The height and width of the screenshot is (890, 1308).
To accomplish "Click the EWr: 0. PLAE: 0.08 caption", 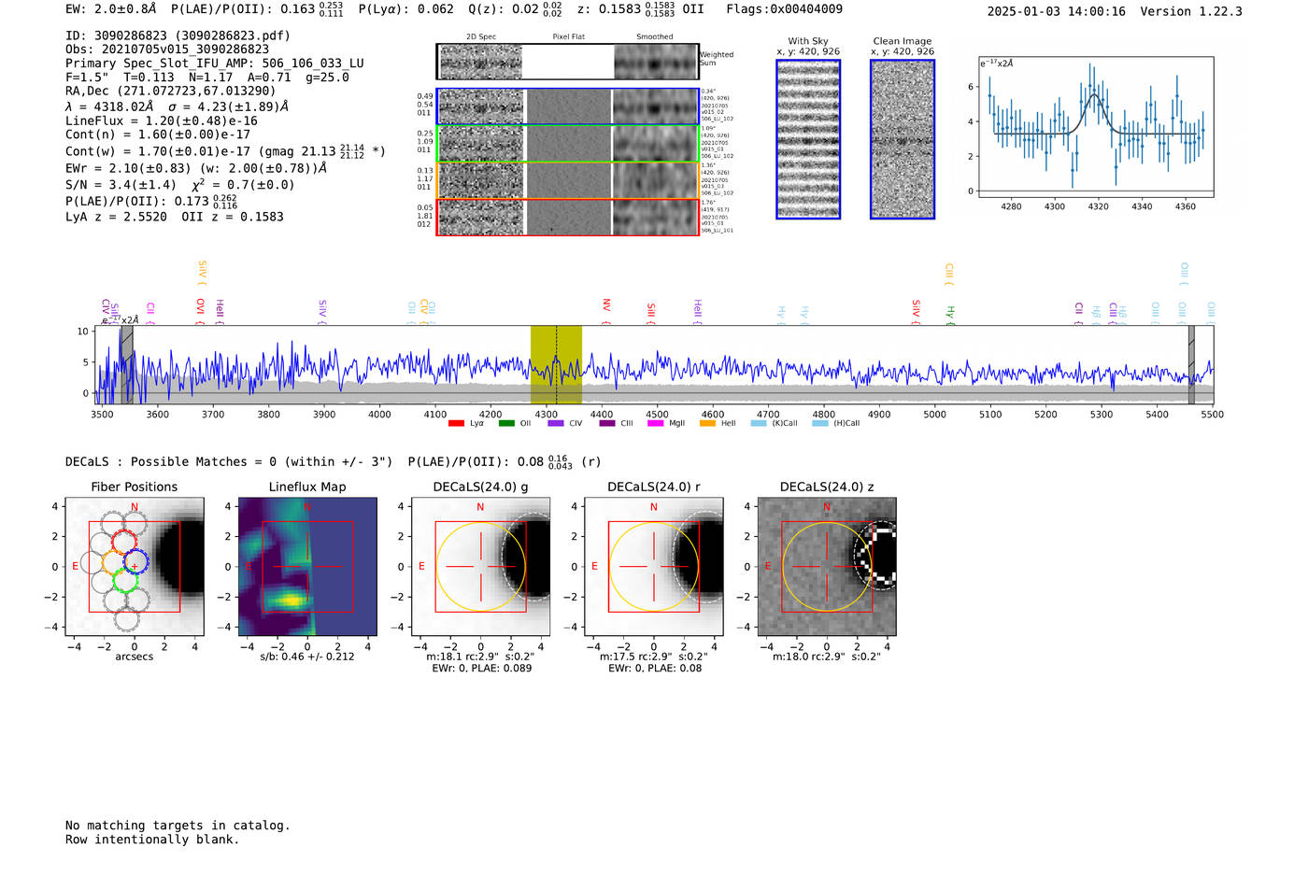I will click(655, 668).
